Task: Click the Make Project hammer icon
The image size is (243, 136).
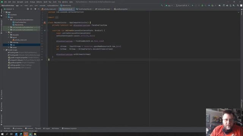Action: [x=162, y=5]
